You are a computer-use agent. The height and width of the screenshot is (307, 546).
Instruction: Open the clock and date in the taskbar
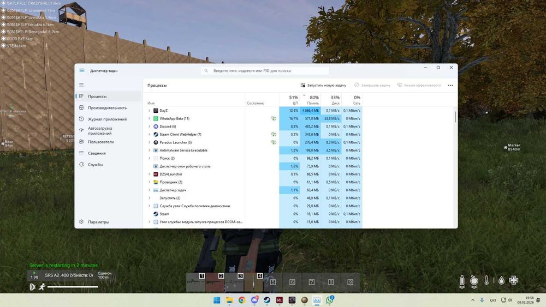(x=525, y=300)
